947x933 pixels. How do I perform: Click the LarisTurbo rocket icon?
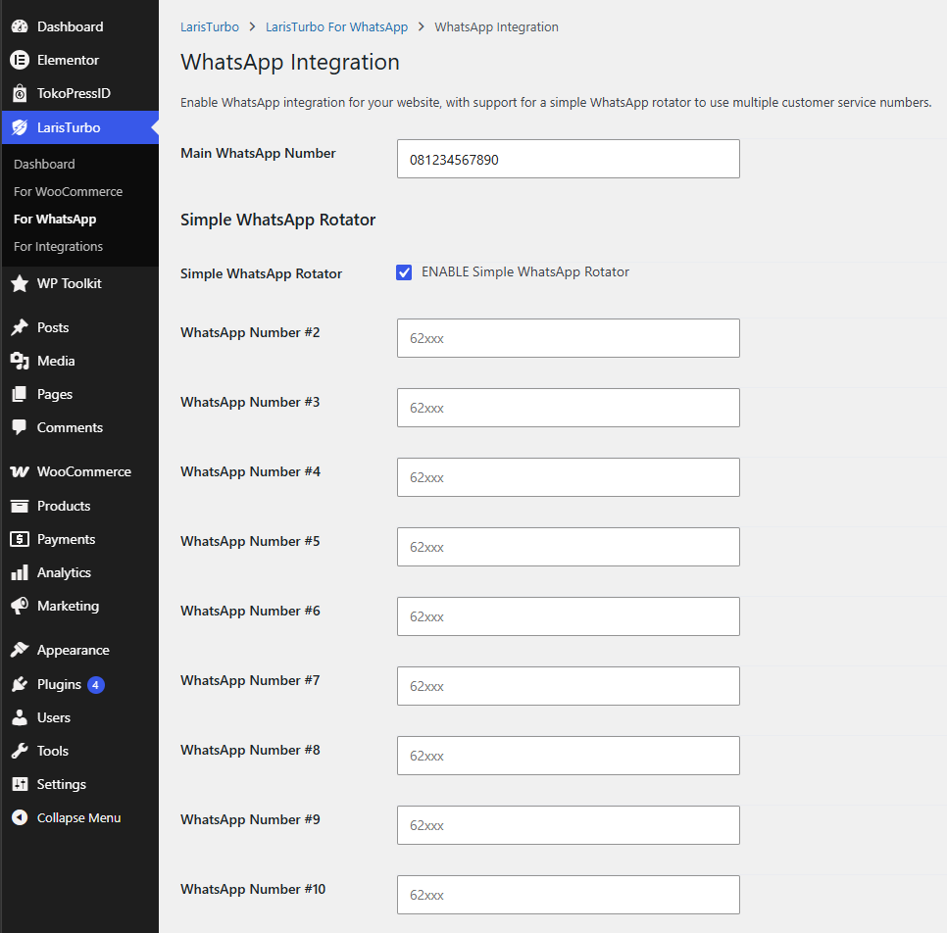coord(20,127)
